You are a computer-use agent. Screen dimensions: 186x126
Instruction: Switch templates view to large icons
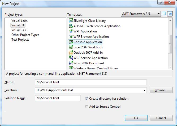(164, 14)
